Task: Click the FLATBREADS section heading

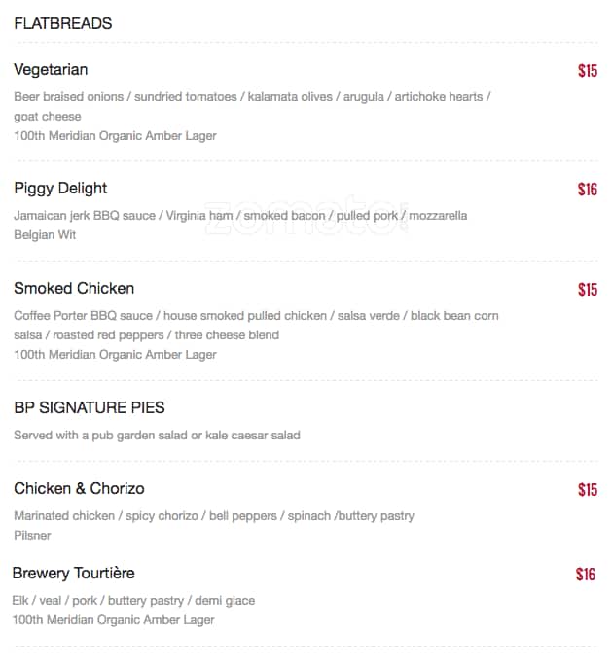Action: [62, 23]
